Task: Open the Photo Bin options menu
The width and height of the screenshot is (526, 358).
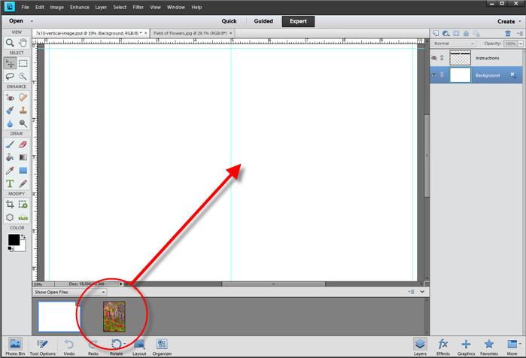Action: click(x=411, y=292)
